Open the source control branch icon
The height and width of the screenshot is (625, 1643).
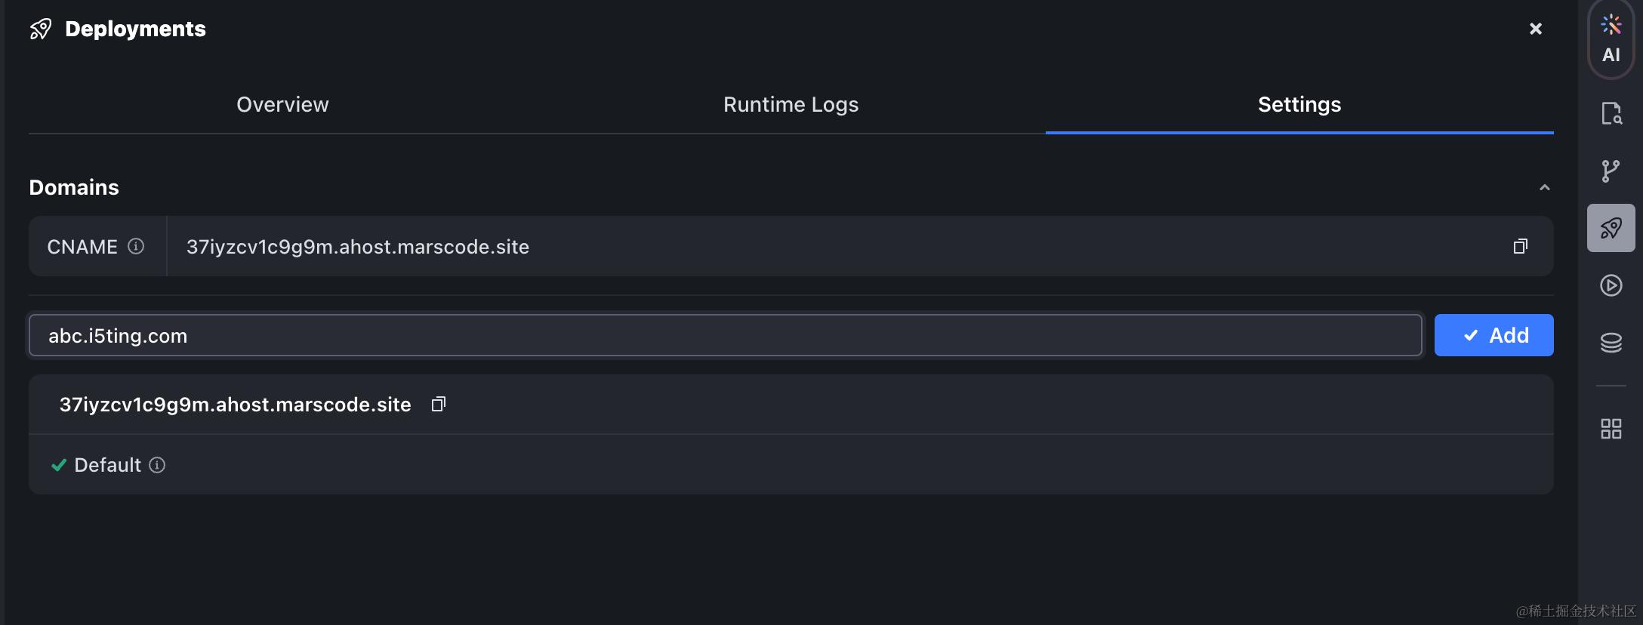(1611, 171)
